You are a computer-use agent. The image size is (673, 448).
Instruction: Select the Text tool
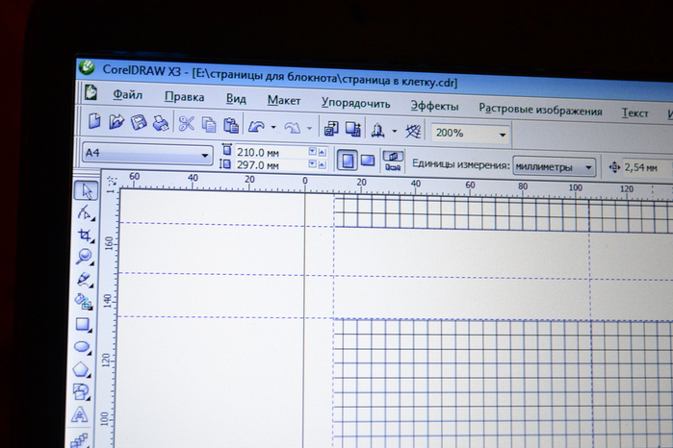79,414
